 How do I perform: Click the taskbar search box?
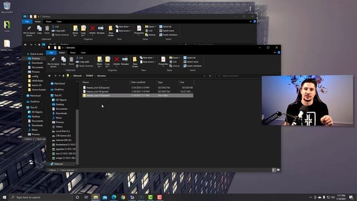tap(41, 197)
